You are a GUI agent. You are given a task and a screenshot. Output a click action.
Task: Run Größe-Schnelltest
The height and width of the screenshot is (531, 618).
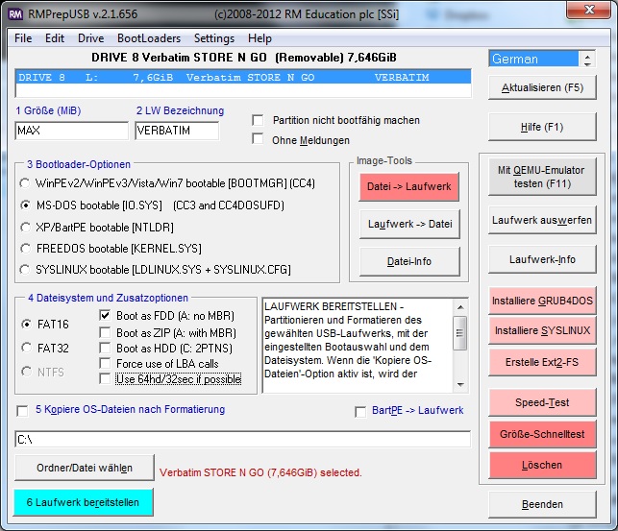coord(542,434)
